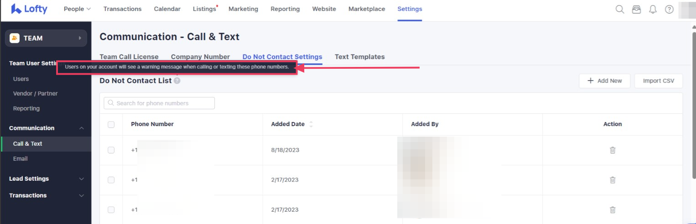
Task: Expand the Lead Settings sidebar section
Action: 82,179
